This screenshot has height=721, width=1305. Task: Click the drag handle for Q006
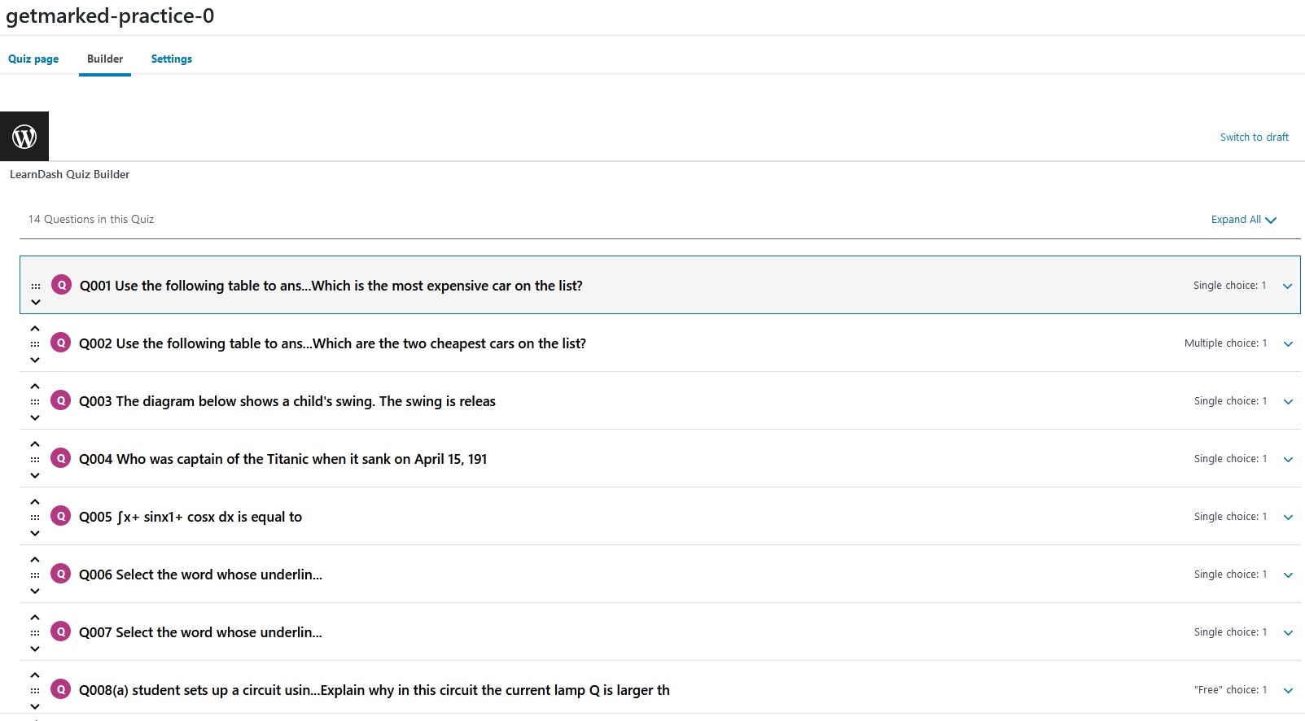click(x=35, y=575)
